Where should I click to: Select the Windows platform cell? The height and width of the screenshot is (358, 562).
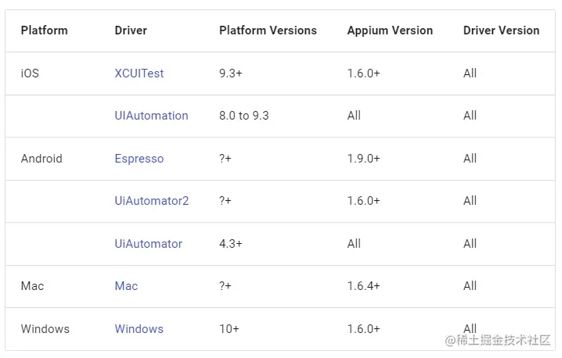[x=45, y=329]
